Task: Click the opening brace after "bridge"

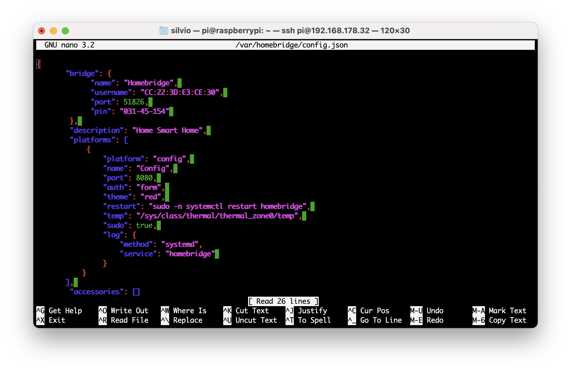Action: (x=110, y=74)
